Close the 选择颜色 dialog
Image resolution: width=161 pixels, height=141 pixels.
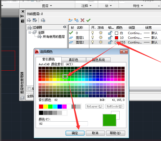pyautogui.click(x=124, y=51)
